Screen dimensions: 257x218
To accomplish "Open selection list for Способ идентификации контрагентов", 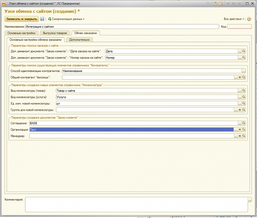I will [x=244, y=71].
